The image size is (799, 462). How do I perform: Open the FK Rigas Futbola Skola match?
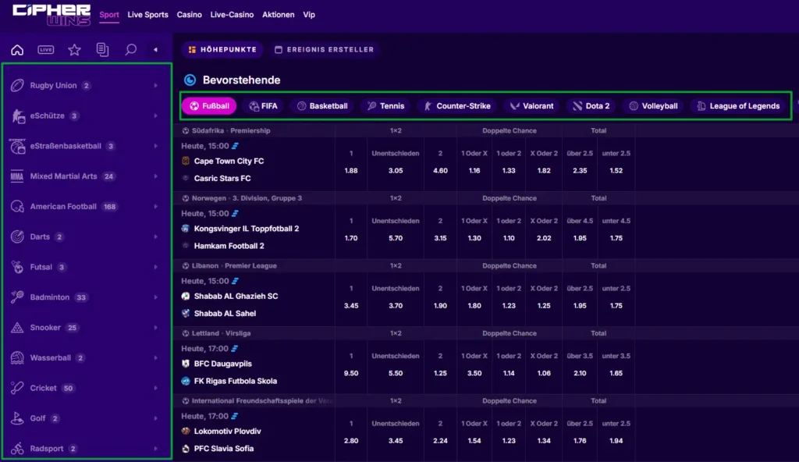pos(236,381)
